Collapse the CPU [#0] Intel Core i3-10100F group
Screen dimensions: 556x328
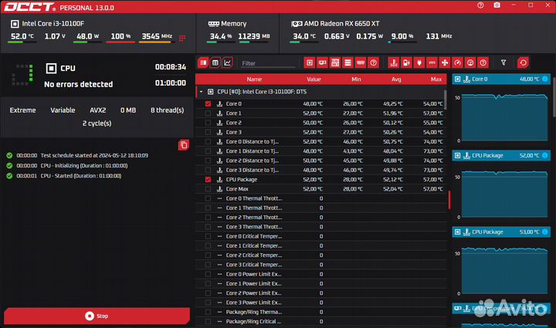201,91
